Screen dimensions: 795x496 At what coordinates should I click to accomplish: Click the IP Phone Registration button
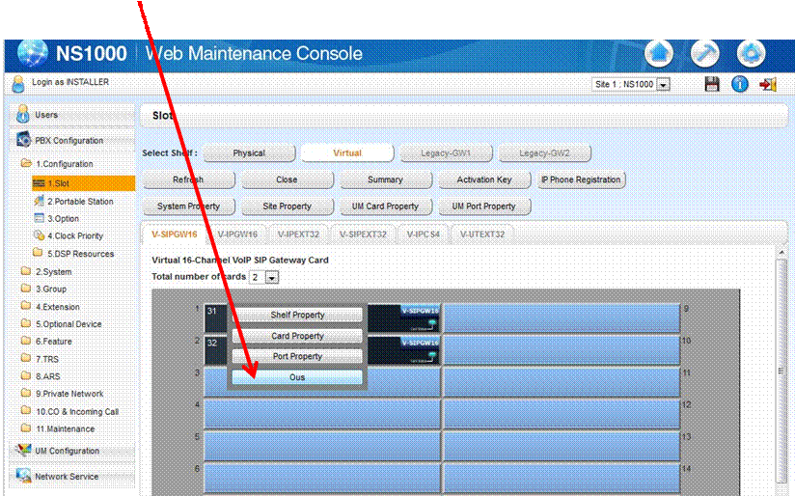click(581, 179)
